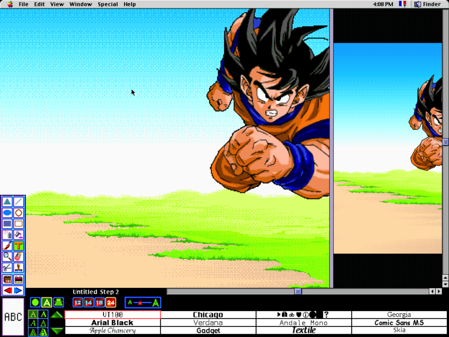Select the rubber stamp tool
This screenshot has height=337, width=449.
18,268
